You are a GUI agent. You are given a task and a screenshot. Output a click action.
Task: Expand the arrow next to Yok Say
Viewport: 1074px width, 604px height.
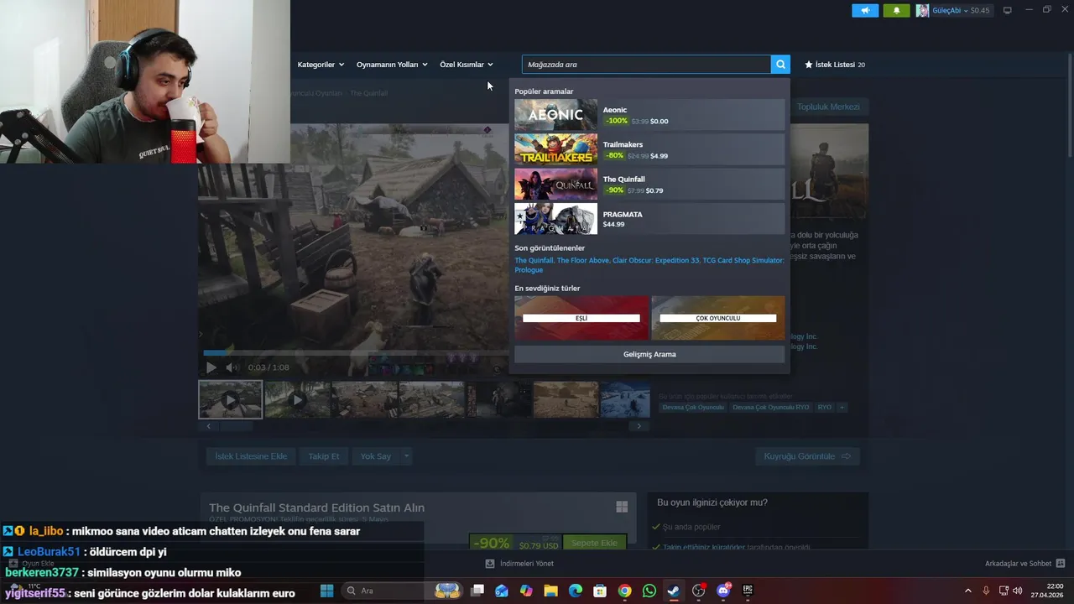click(x=406, y=456)
